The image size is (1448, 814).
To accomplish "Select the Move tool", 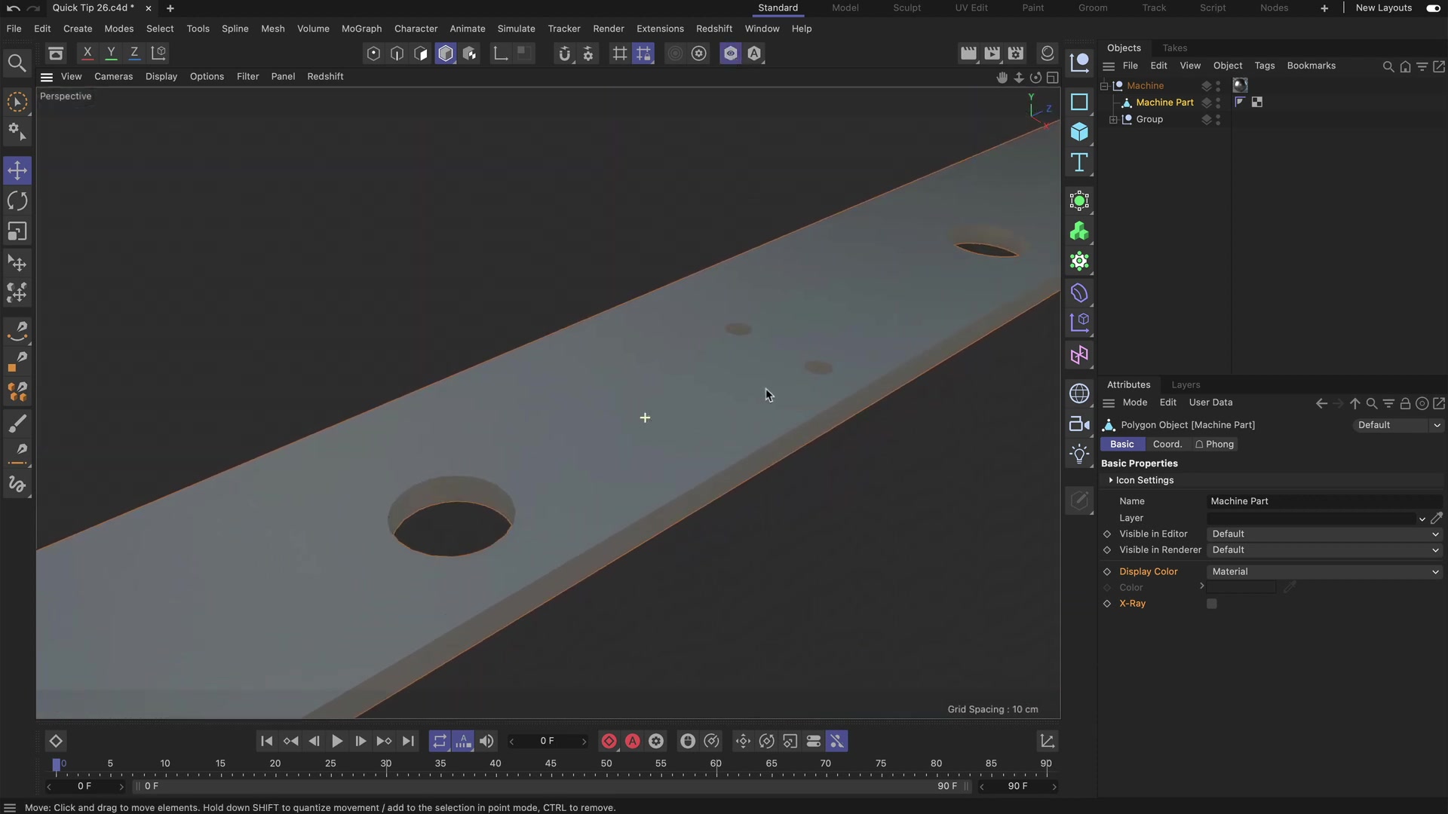I will pyautogui.click(x=17, y=170).
